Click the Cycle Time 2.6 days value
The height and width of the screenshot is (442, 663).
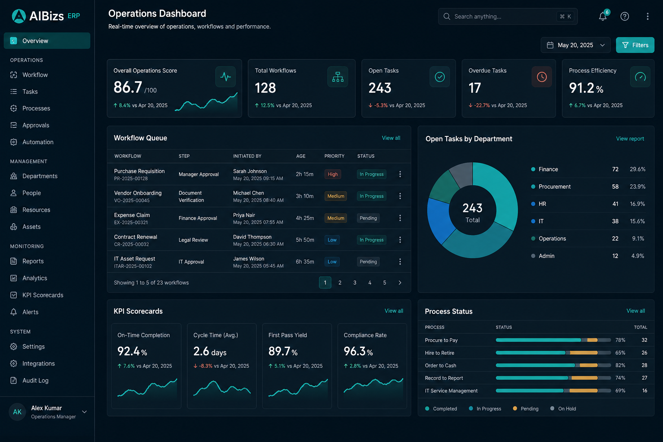210,352
